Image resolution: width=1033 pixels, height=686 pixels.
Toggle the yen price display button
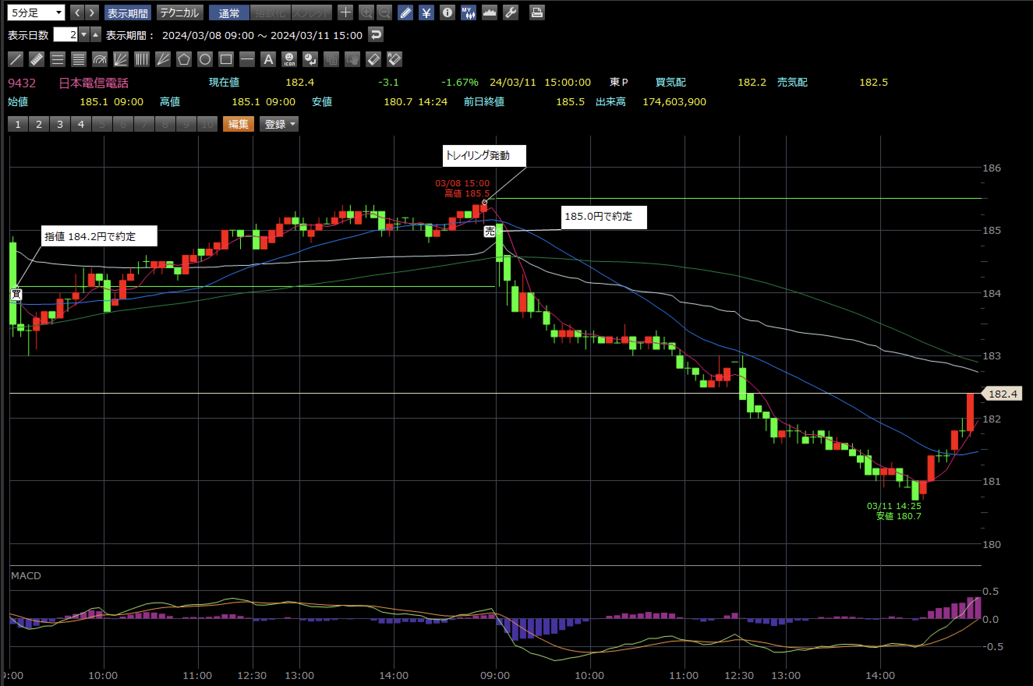click(x=426, y=13)
